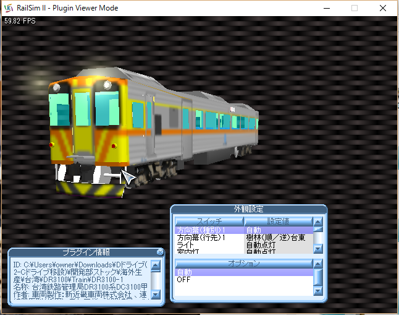
Task: Choose the 自動 option in オプション list
Action: point(244,272)
